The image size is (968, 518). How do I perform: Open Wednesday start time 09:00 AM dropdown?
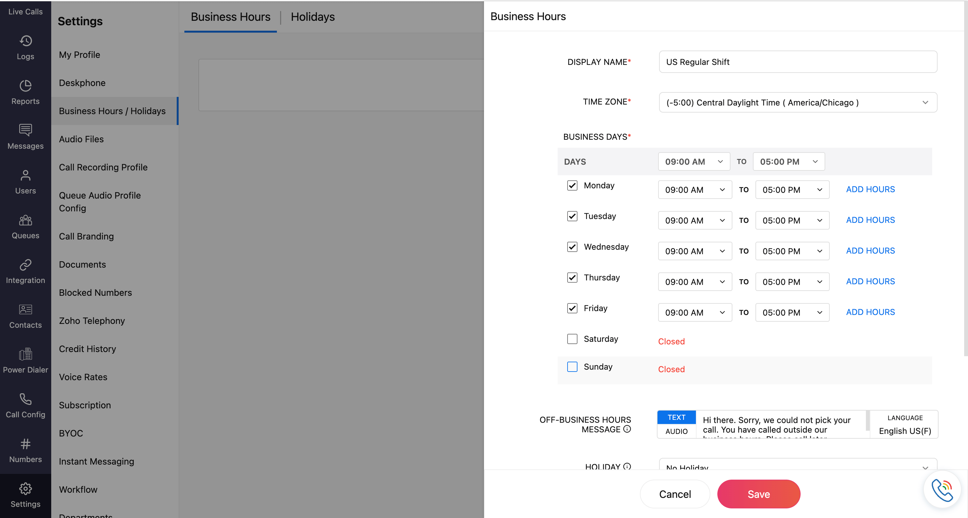[x=694, y=251]
